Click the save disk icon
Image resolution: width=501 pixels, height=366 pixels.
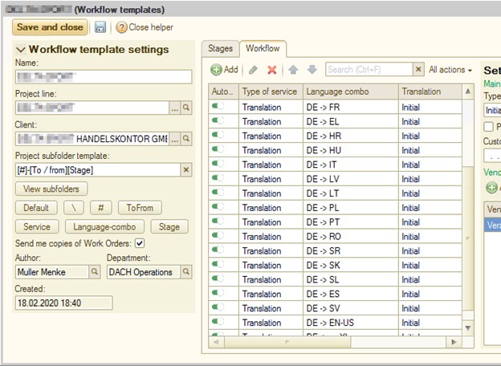click(100, 27)
